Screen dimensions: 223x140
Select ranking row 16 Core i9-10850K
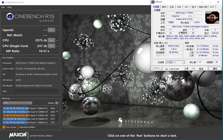click(29, 119)
